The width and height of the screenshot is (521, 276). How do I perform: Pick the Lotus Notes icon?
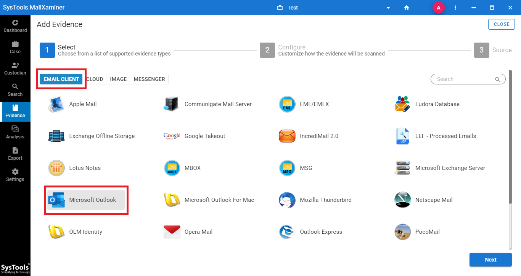(57, 168)
